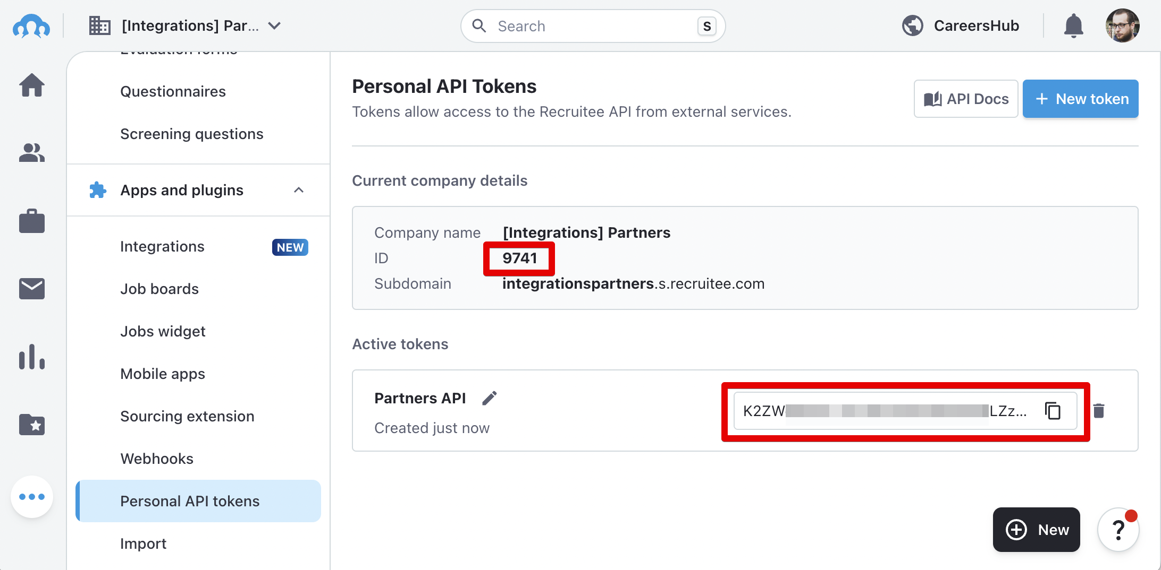The height and width of the screenshot is (570, 1161).
Task: Delete the Partners API token
Action: [1099, 411]
